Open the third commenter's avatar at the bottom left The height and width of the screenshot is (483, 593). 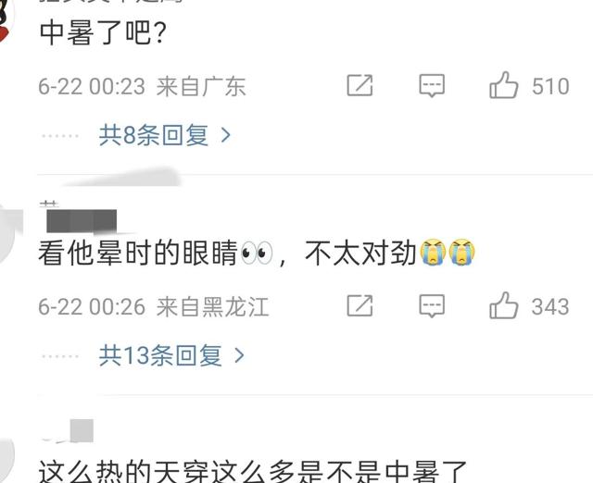6,457
